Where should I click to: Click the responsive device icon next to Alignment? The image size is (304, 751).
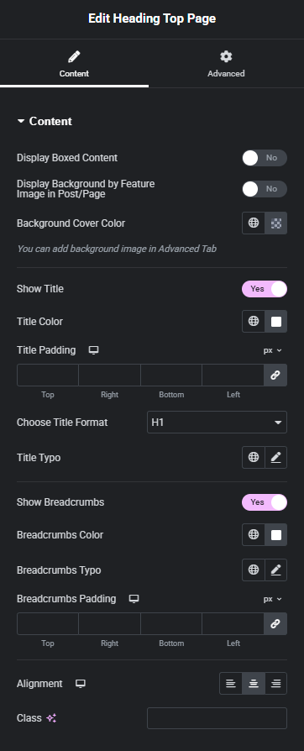[81, 684]
